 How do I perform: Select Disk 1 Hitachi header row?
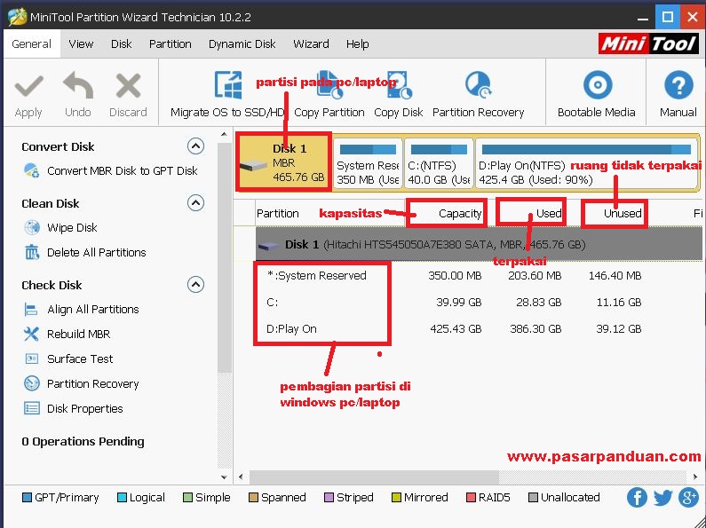tap(479, 244)
